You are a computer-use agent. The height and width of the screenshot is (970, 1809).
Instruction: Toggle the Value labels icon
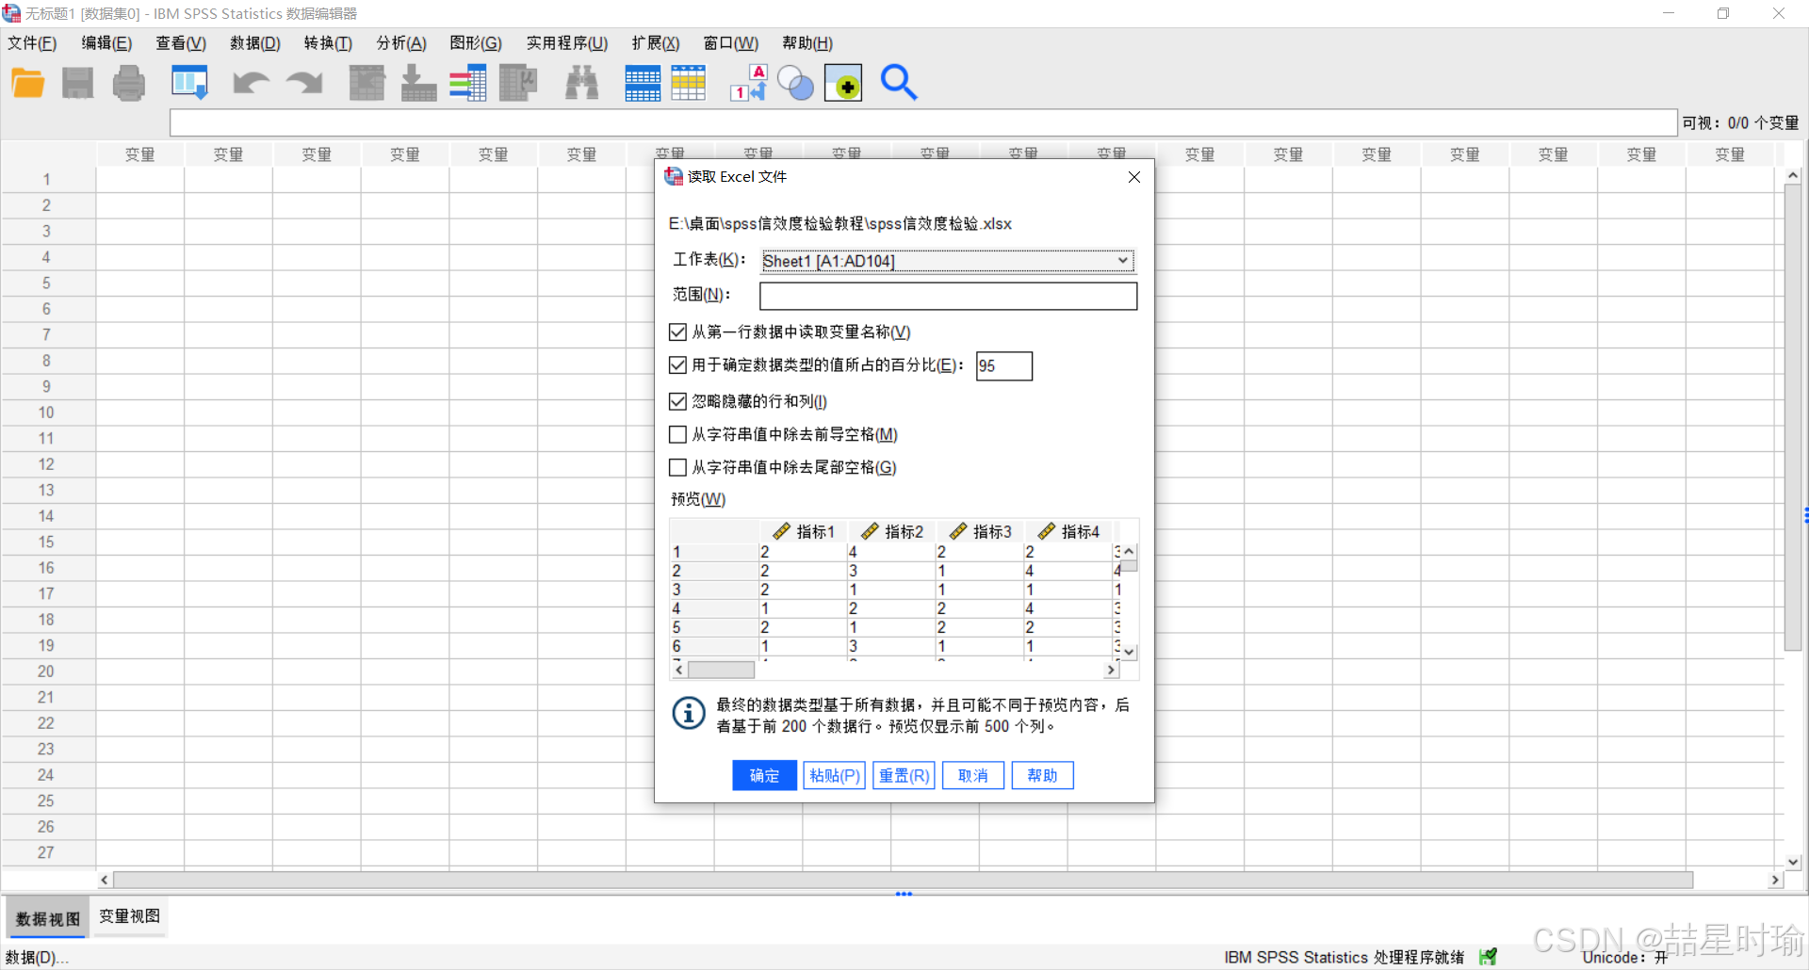coord(749,83)
